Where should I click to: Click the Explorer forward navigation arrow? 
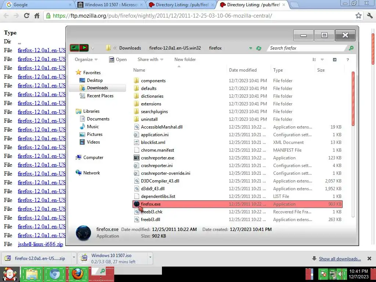click(84, 48)
